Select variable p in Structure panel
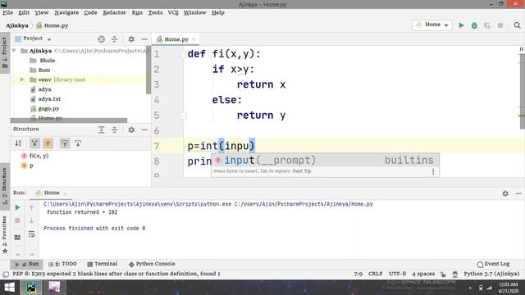The height and width of the screenshot is (295, 525). (31, 166)
